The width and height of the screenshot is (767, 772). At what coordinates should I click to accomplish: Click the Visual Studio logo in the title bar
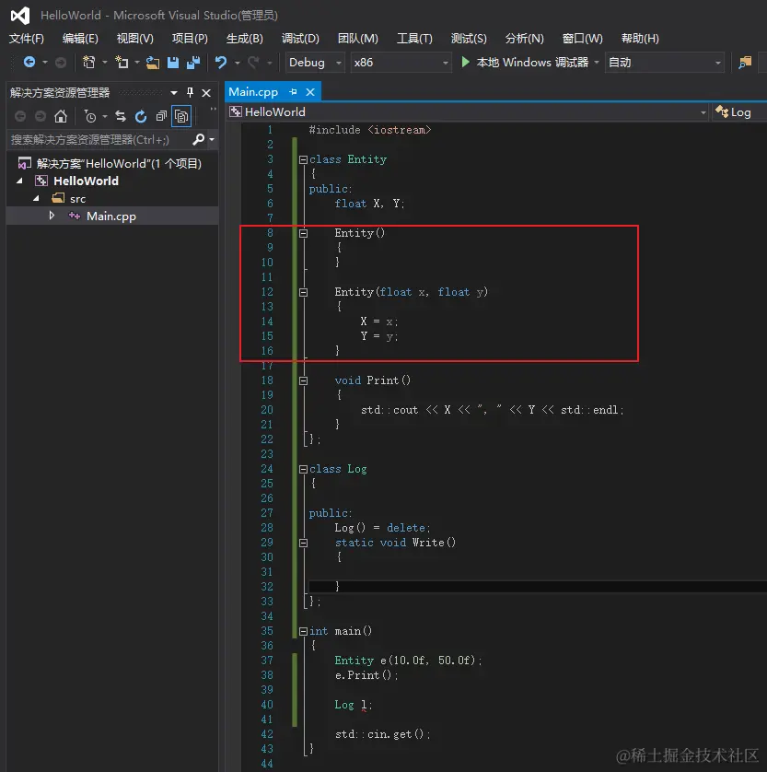pos(20,16)
